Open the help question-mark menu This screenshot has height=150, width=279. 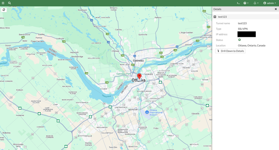246,3
